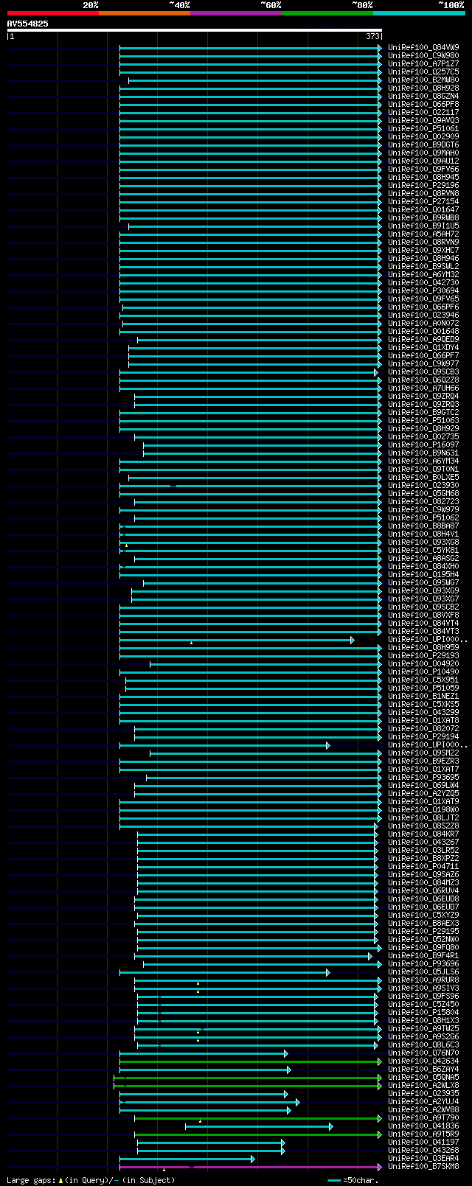472x1186 pixels.
Task: Select the UniRef100_Q76N70 label
Action: pos(423,1053)
